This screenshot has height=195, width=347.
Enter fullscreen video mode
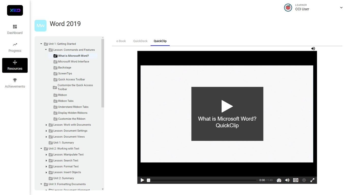coord(312,180)
